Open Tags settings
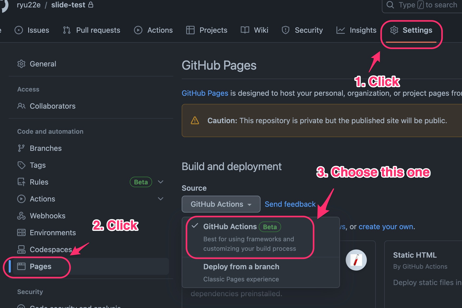The image size is (462, 308). 91,165
